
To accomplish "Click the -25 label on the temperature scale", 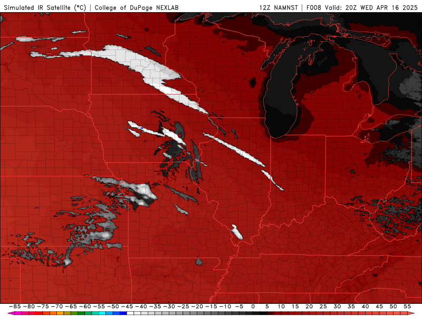I will 183,307.
